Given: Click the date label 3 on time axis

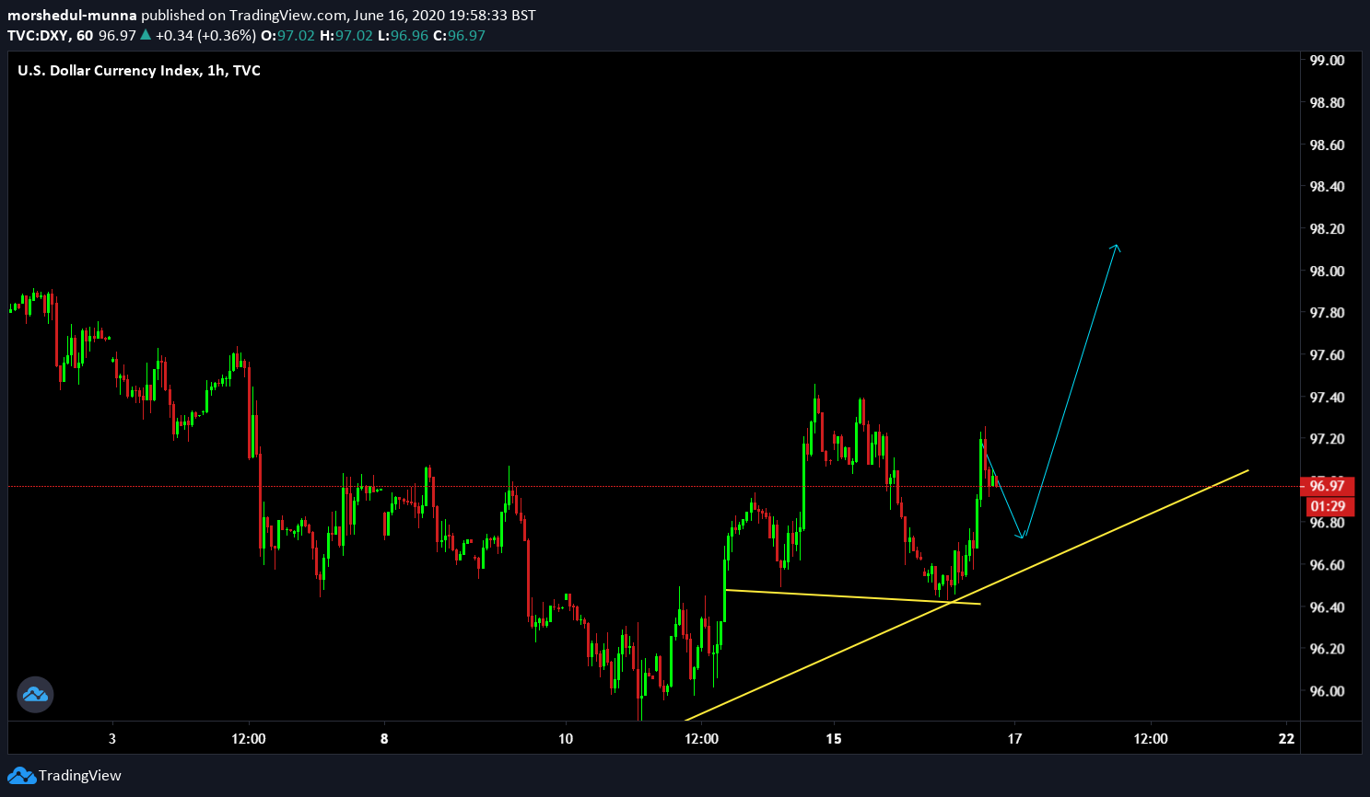Looking at the screenshot, I should pyautogui.click(x=112, y=739).
